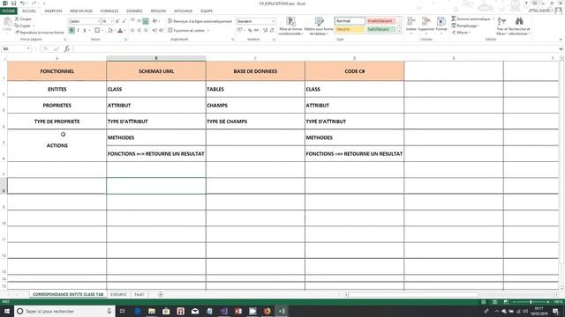
Task: Open Mettre sous forme de tableau menu
Action: click(x=319, y=26)
